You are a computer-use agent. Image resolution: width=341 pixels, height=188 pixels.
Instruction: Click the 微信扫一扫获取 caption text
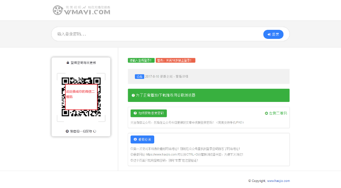pyautogui.click(x=81, y=131)
